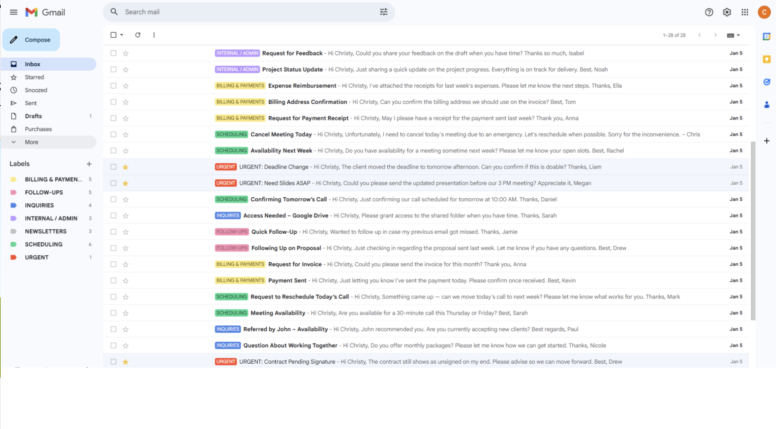Star the Cancel Meeting Today email
776x429 pixels.
tap(126, 134)
